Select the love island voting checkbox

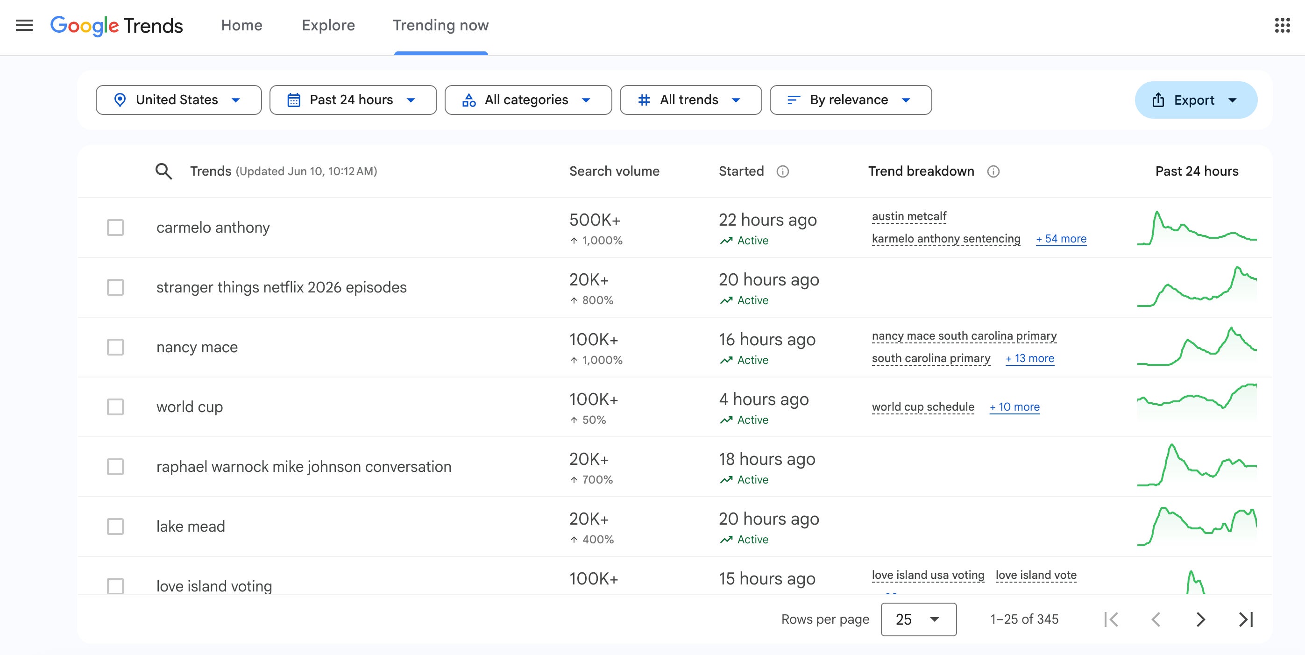pos(115,586)
